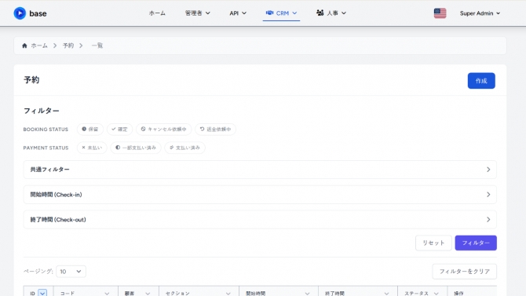
Task: Click the US flag language icon
Action: [x=440, y=13]
